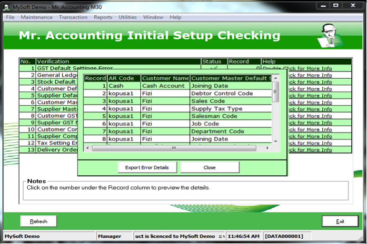
Task: Click the Customer Name column header
Action: 166,78
